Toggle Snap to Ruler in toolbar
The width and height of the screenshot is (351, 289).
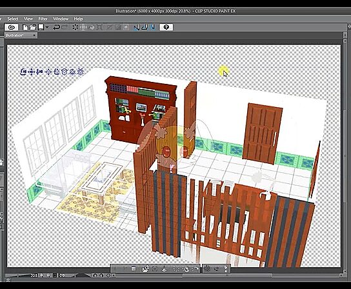[x=137, y=27]
